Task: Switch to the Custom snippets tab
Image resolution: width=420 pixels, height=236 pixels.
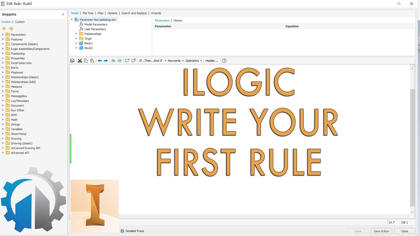Action: 20,22
